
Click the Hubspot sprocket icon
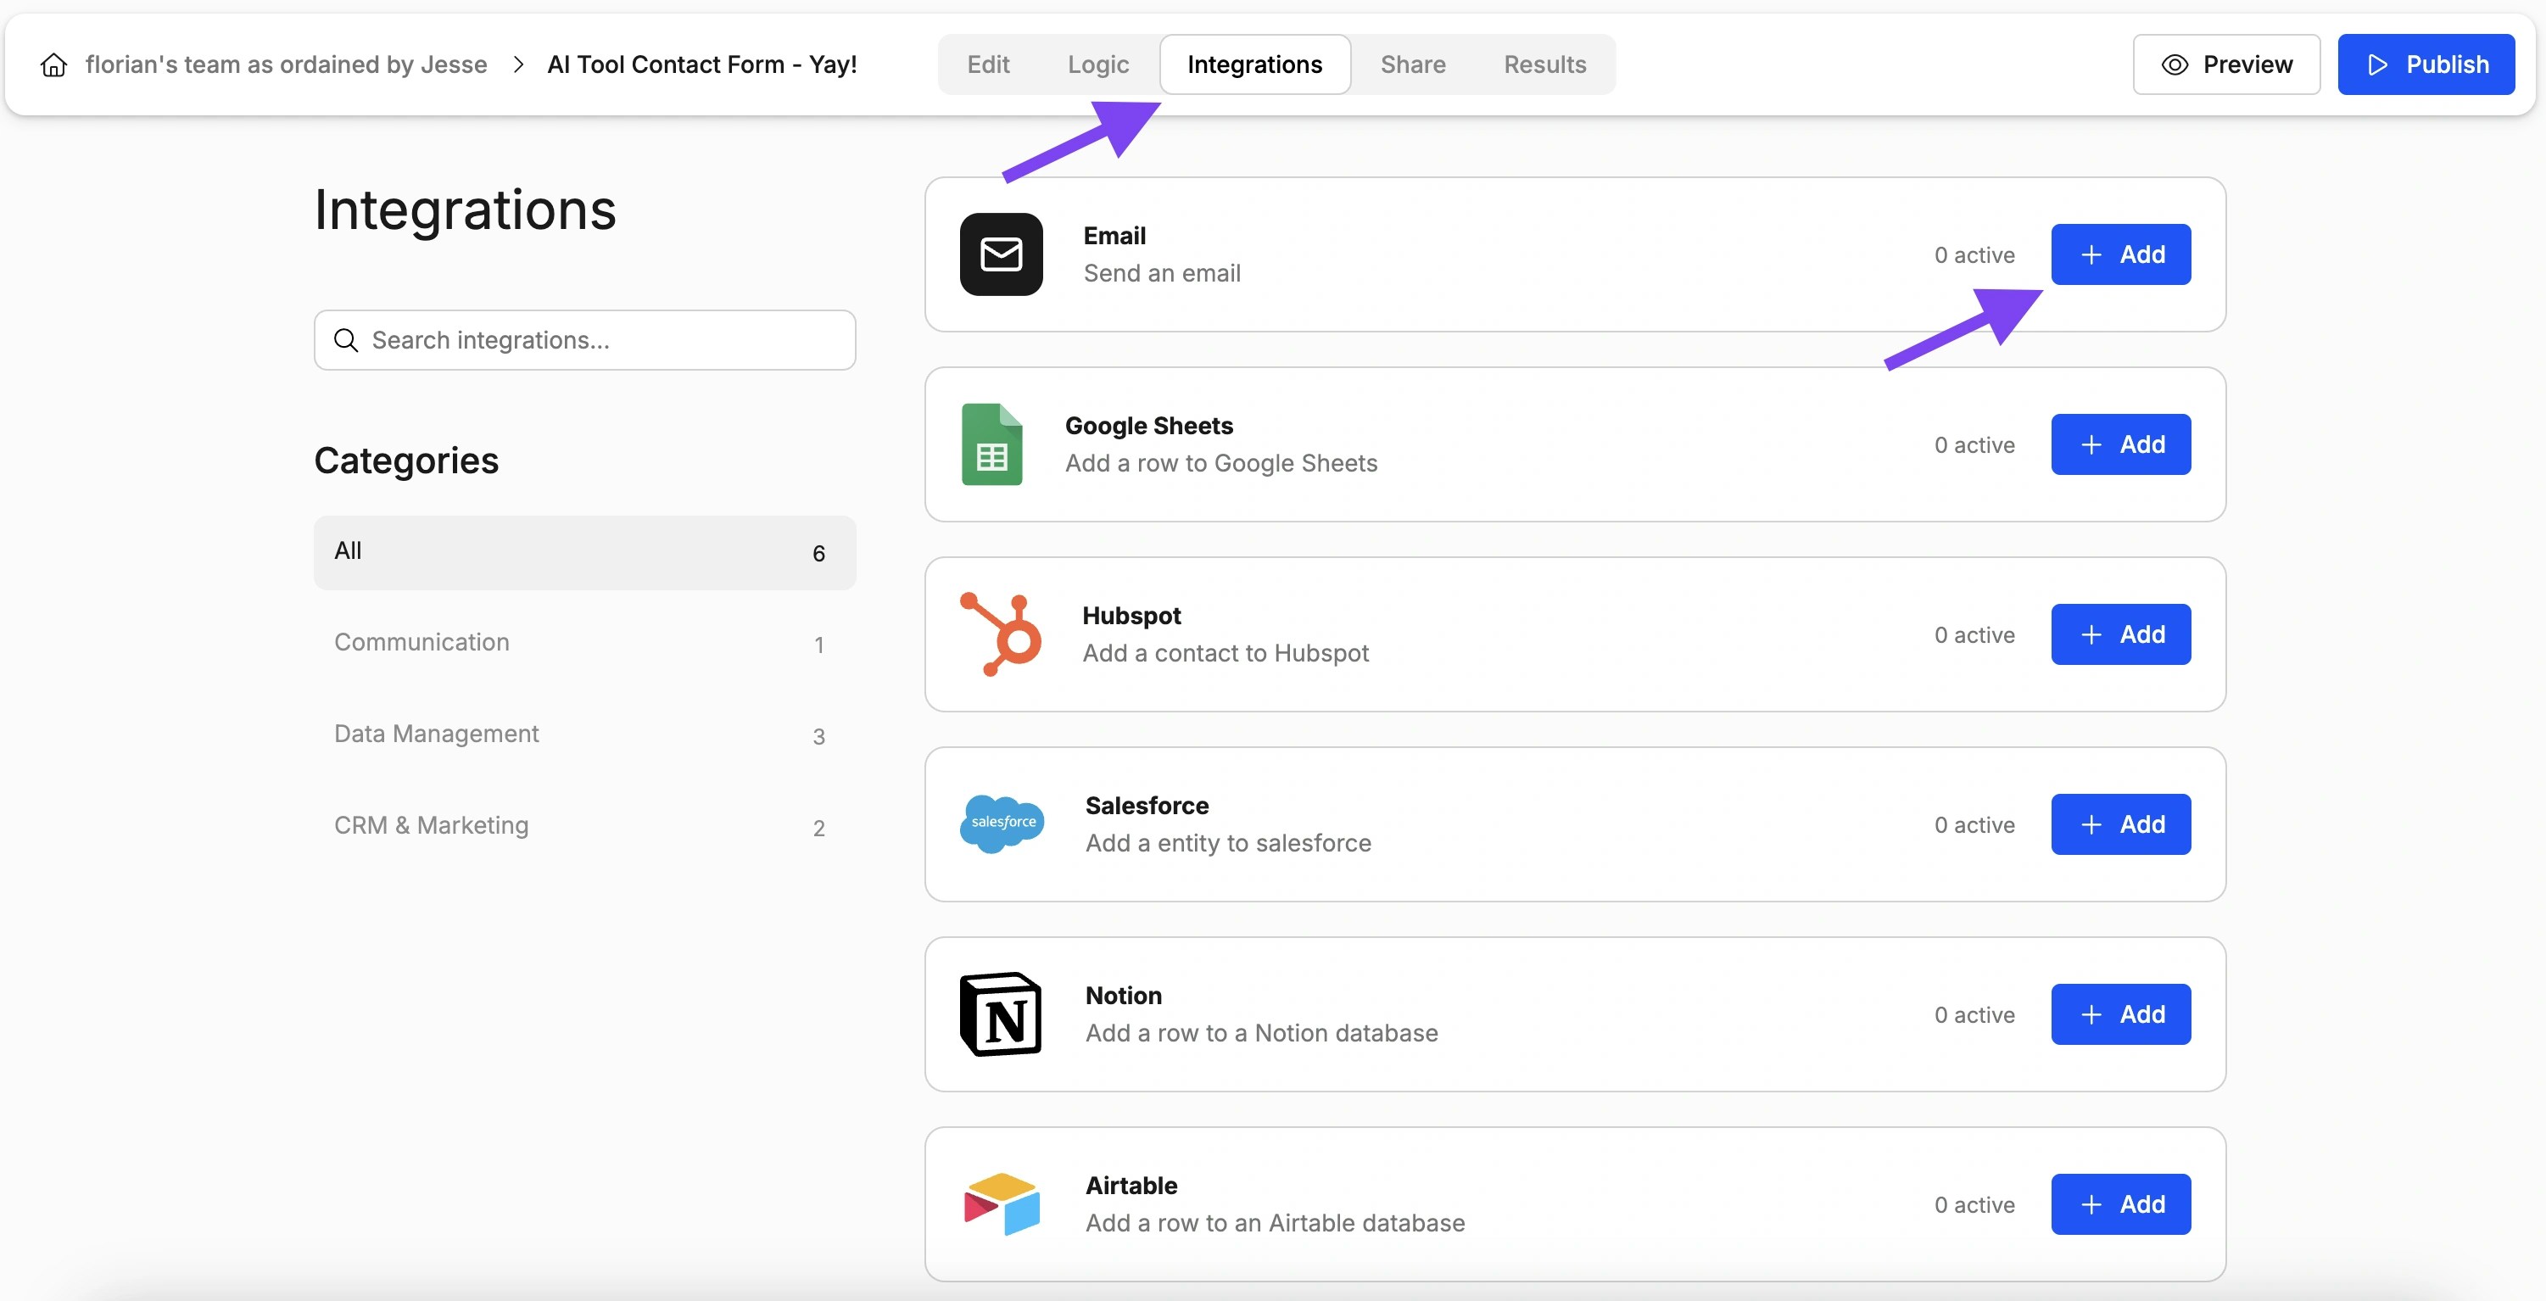click(1000, 634)
